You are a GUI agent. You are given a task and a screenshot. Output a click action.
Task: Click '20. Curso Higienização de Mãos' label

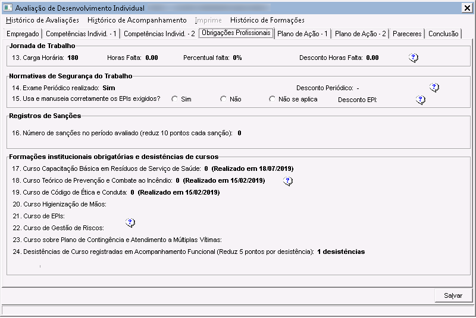tap(59, 205)
